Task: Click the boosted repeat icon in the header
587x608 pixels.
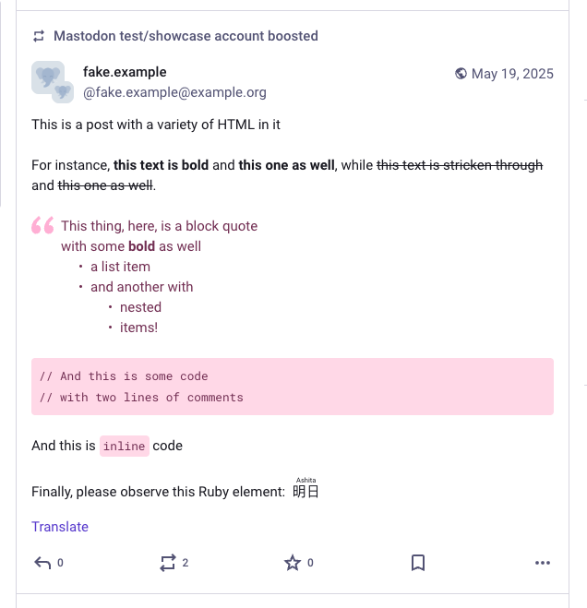Action: pyautogui.click(x=39, y=36)
